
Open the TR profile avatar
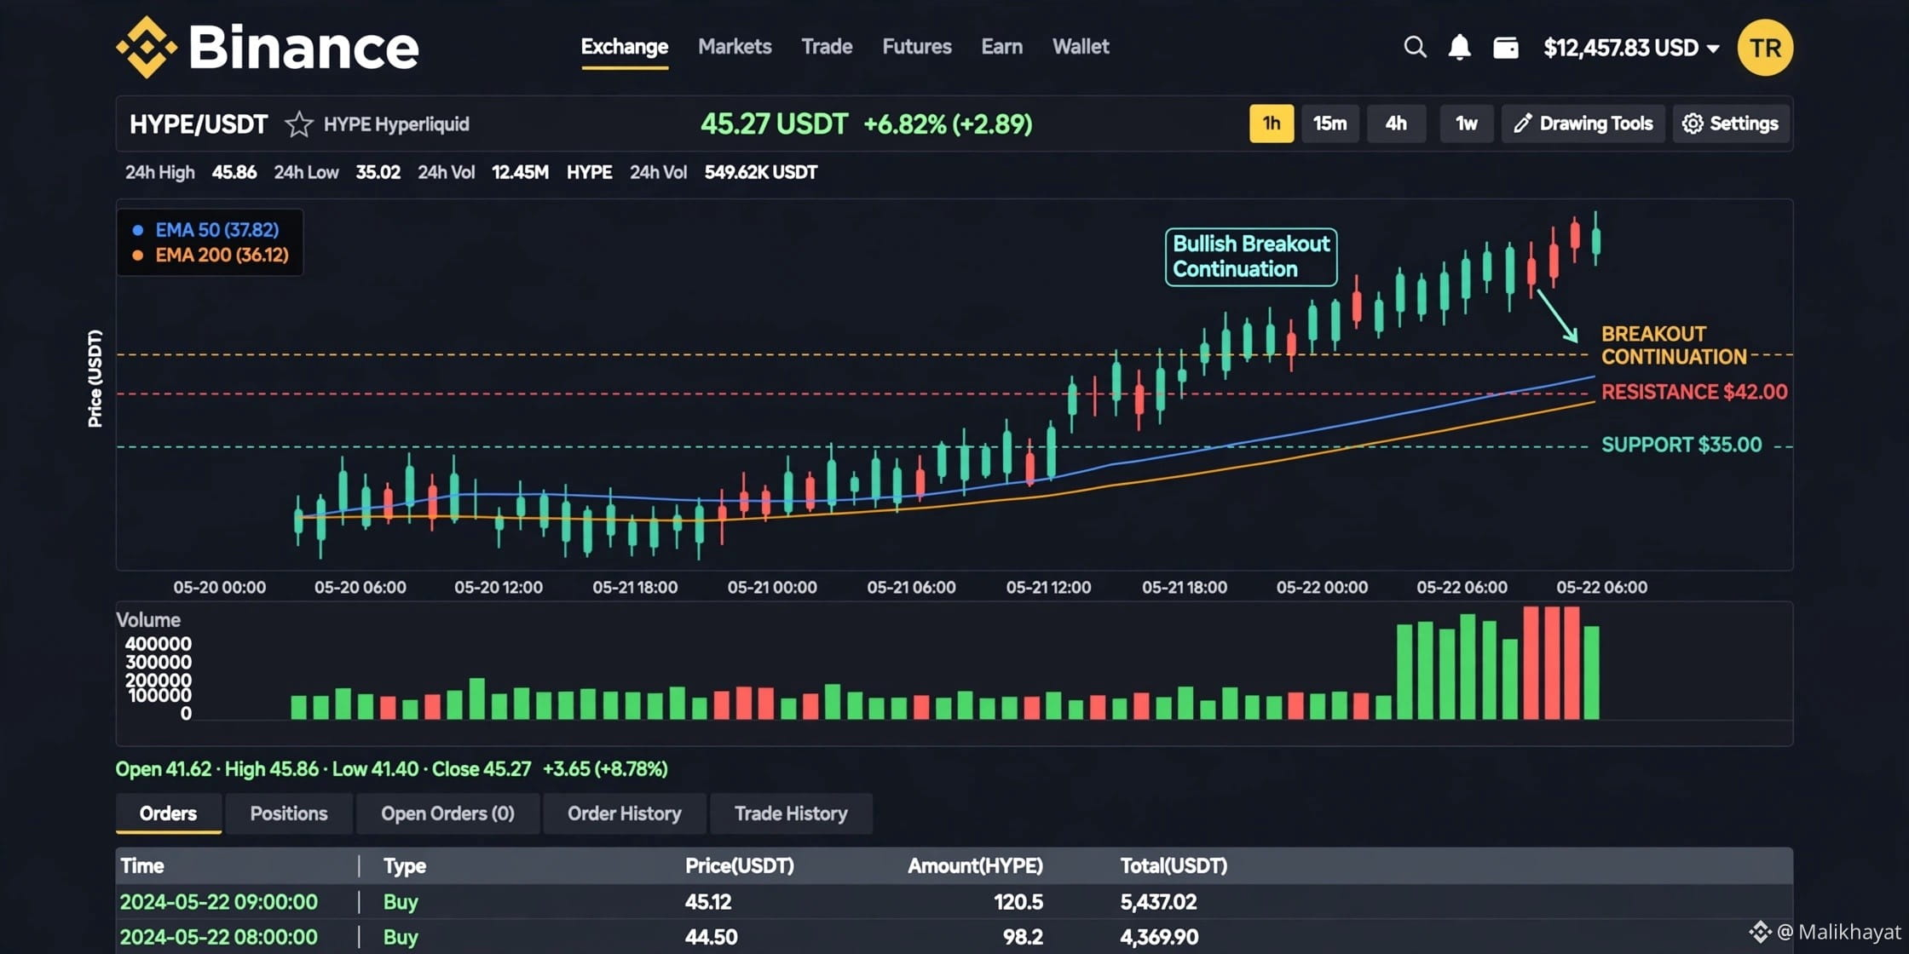1765,47
